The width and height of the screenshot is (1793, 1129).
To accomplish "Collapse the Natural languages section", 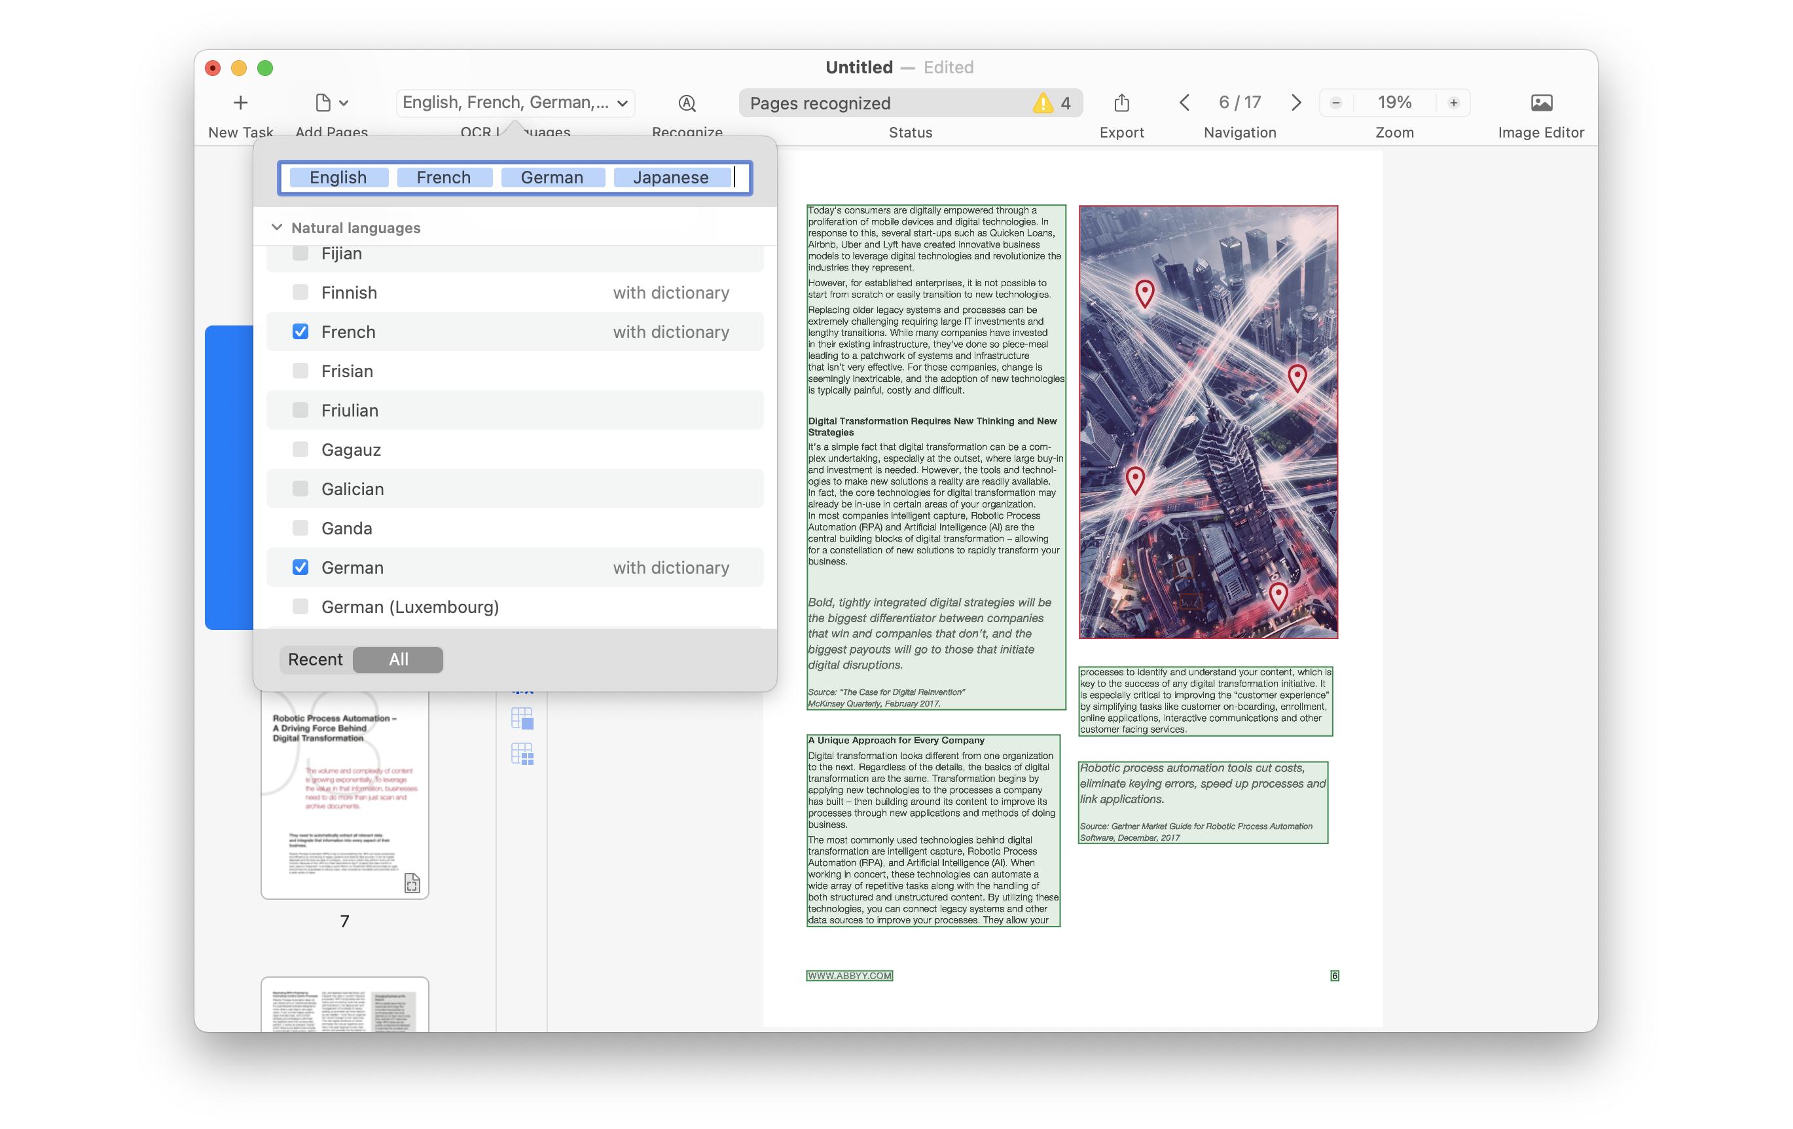I will (276, 227).
